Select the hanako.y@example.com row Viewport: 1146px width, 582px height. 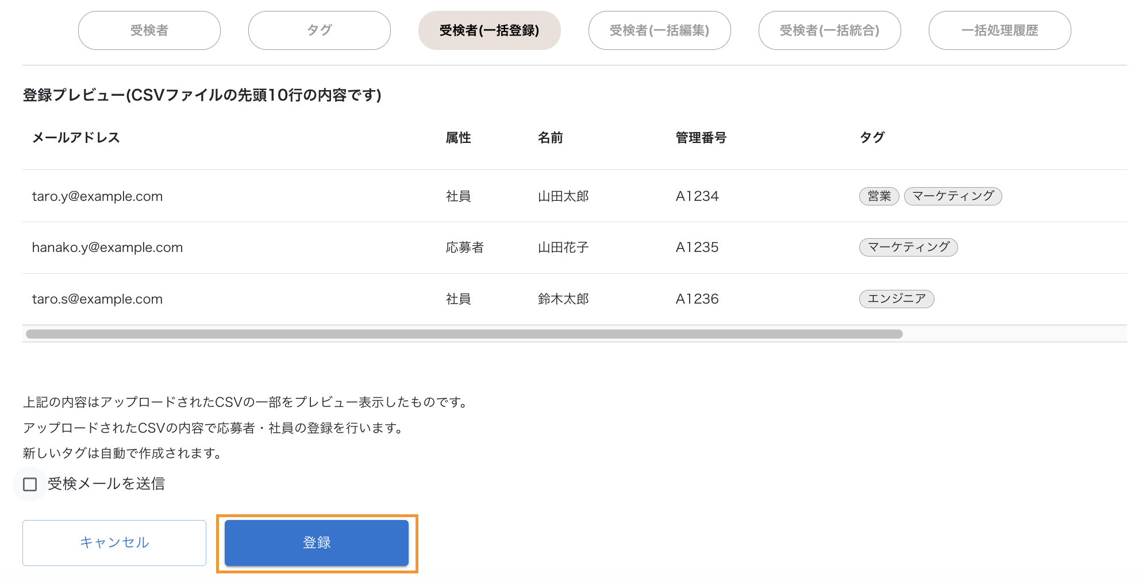575,248
